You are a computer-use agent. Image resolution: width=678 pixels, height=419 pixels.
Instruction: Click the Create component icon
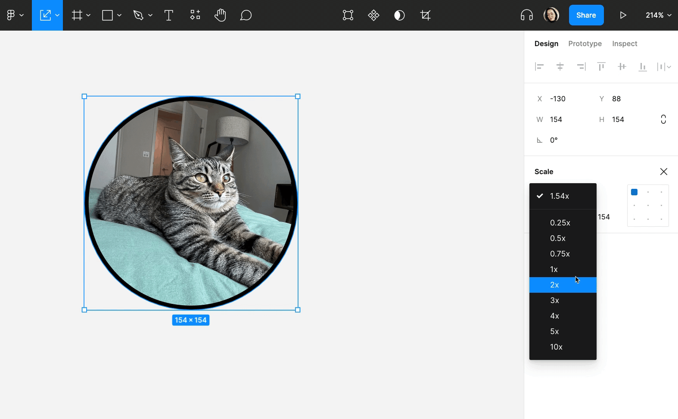tap(373, 16)
